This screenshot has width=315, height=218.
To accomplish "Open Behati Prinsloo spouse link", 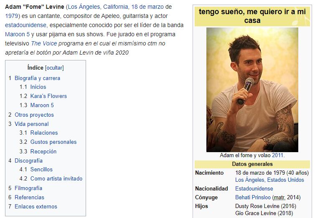I will point(253,197).
